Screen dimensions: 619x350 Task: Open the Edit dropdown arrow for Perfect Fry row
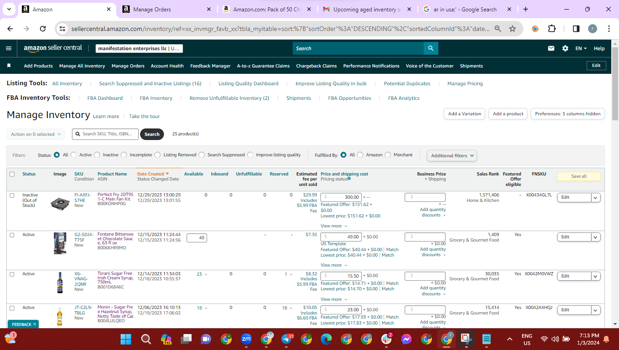coord(596,197)
